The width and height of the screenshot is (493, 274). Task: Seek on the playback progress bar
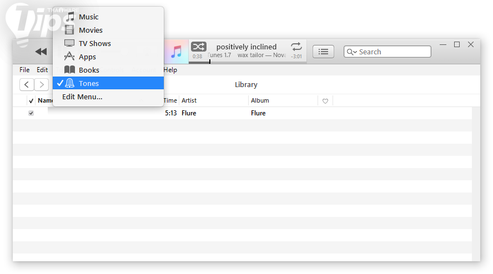click(248, 62)
